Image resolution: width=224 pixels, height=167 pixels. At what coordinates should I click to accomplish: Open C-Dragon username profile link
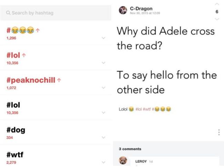coord(141,9)
